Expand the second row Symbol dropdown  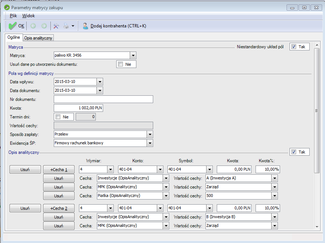[x=209, y=208]
